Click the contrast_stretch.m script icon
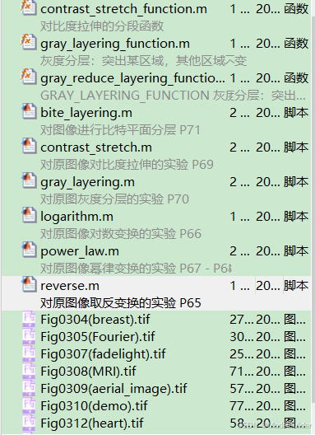 click(29, 146)
